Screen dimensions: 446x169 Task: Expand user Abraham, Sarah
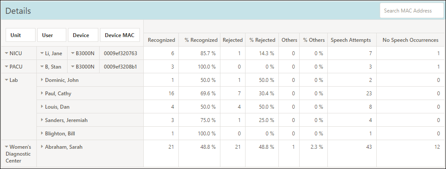42,147
